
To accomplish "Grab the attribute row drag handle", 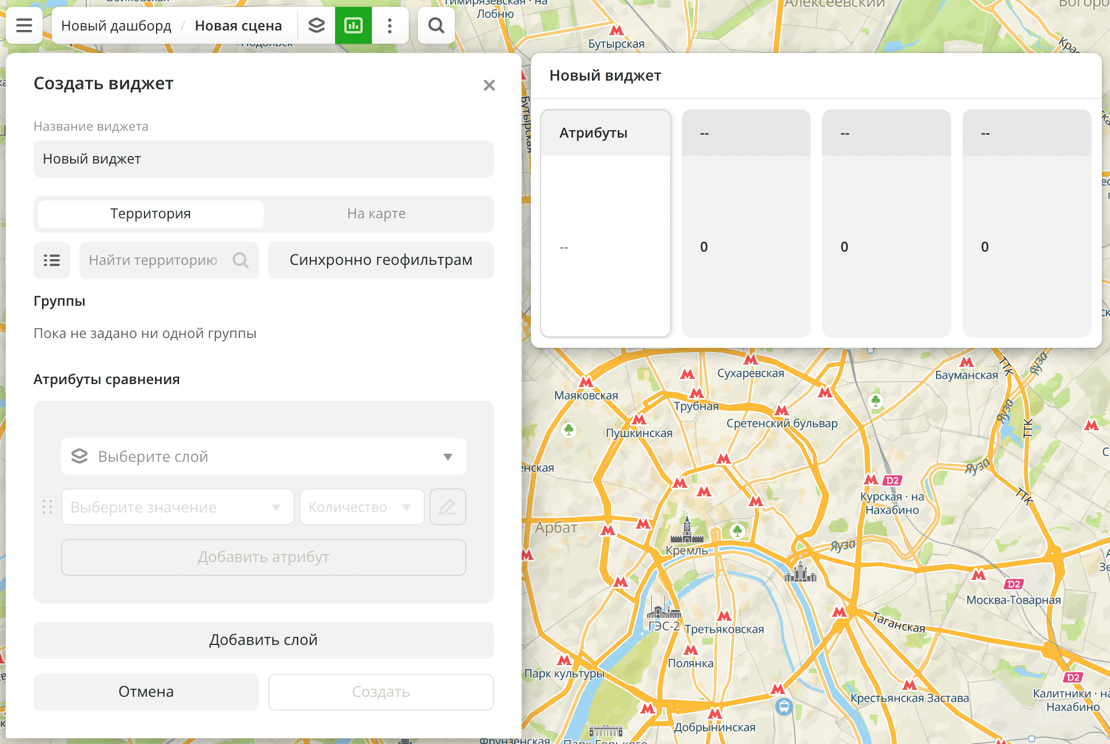I will [x=47, y=507].
